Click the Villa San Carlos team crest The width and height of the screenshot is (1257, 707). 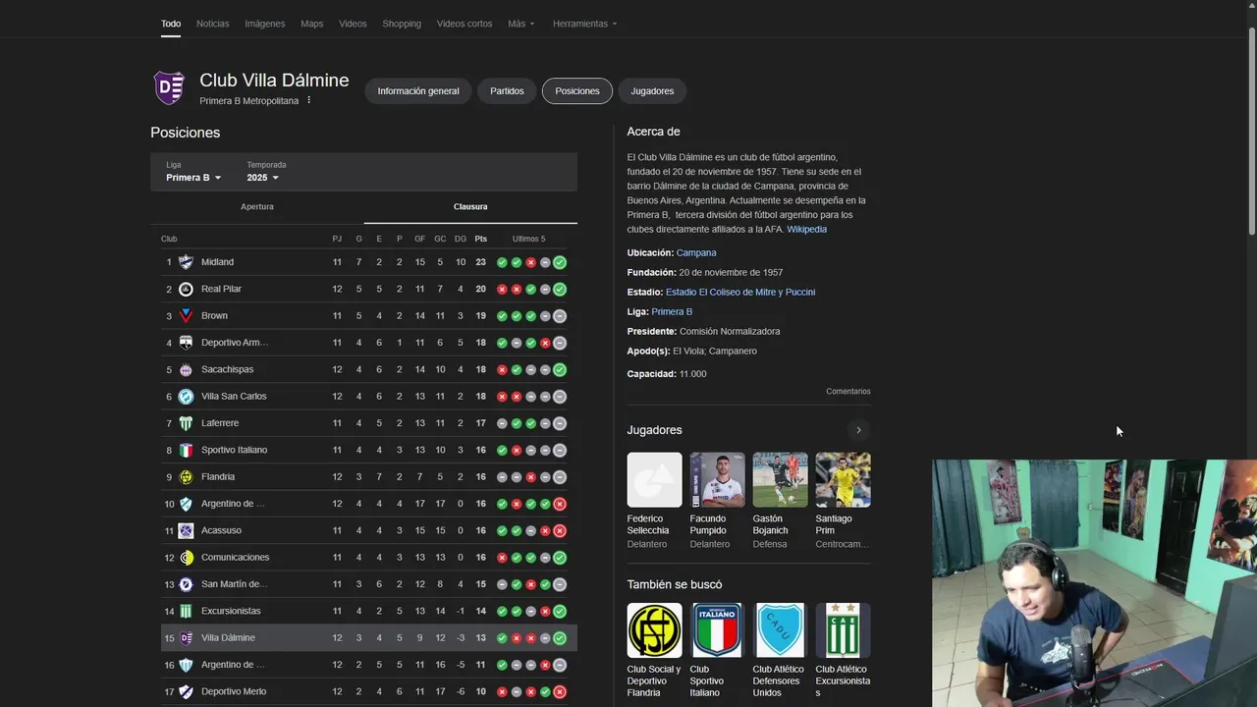point(186,397)
